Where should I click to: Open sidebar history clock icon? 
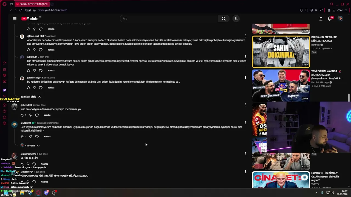pos(4,111)
